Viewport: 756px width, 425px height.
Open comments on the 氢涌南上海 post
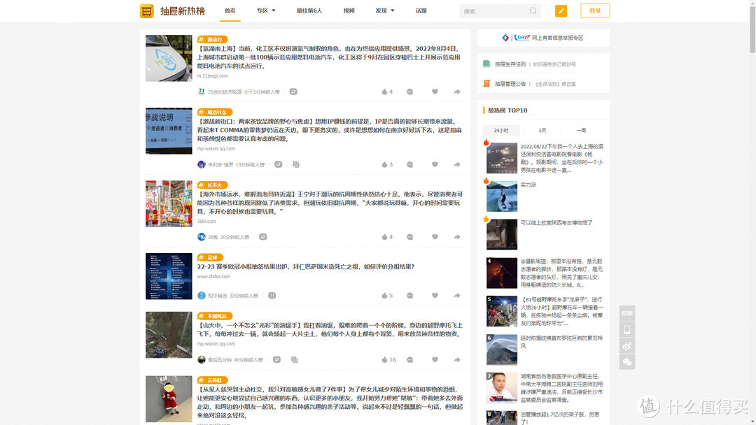click(409, 92)
